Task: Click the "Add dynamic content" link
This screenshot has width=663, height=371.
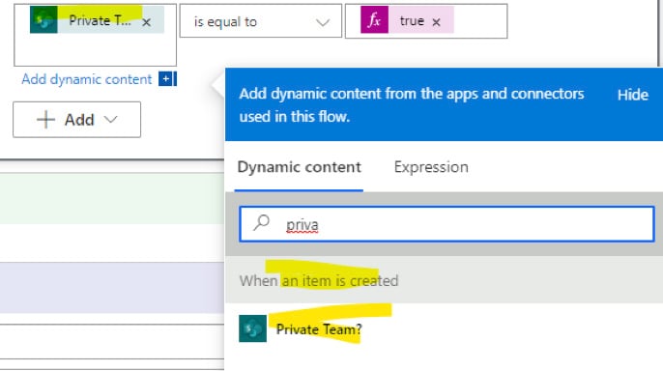Action: pos(87,79)
